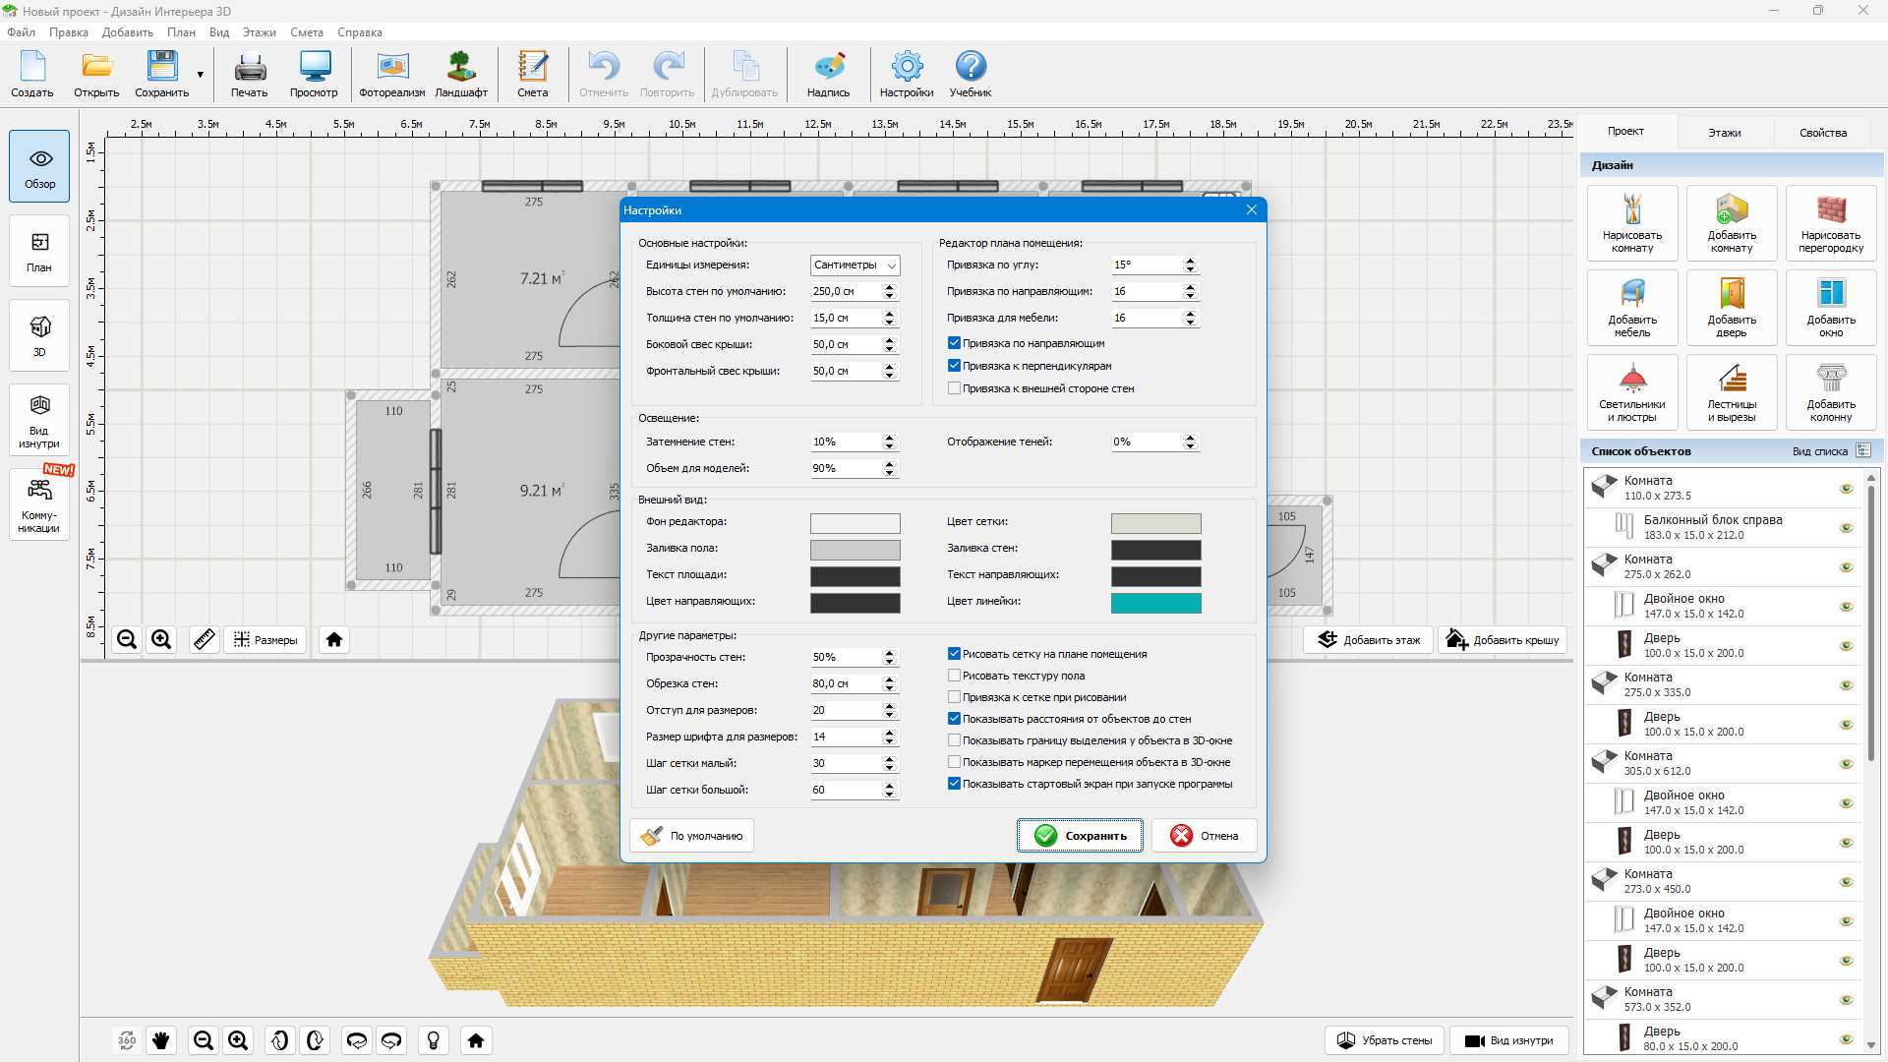Screen dimensions: 1888x1062
Task: Switch to the Свойства tab
Action: pyautogui.click(x=1823, y=133)
